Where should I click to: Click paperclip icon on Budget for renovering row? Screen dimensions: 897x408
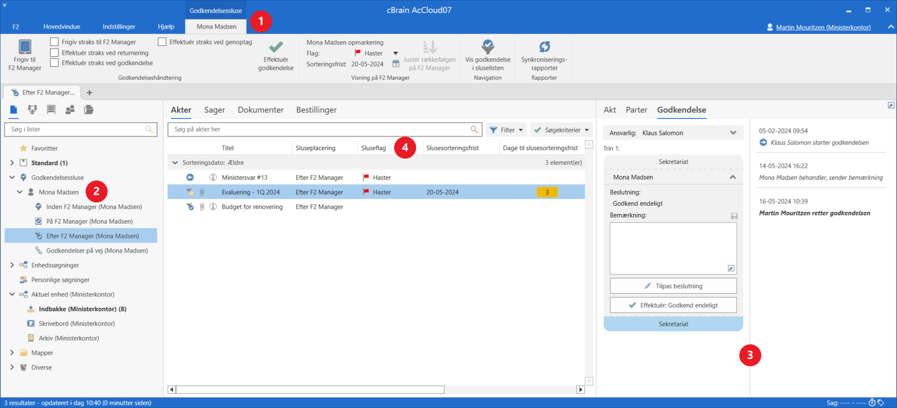coord(202,207)
